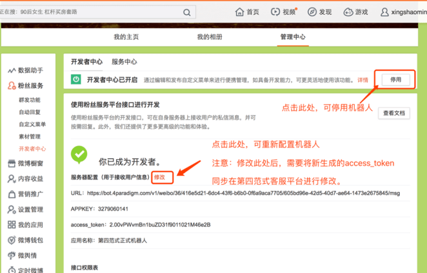Open 自动回复 in the sidebar
The image size is (427, 273).
(x=30, y=112)
